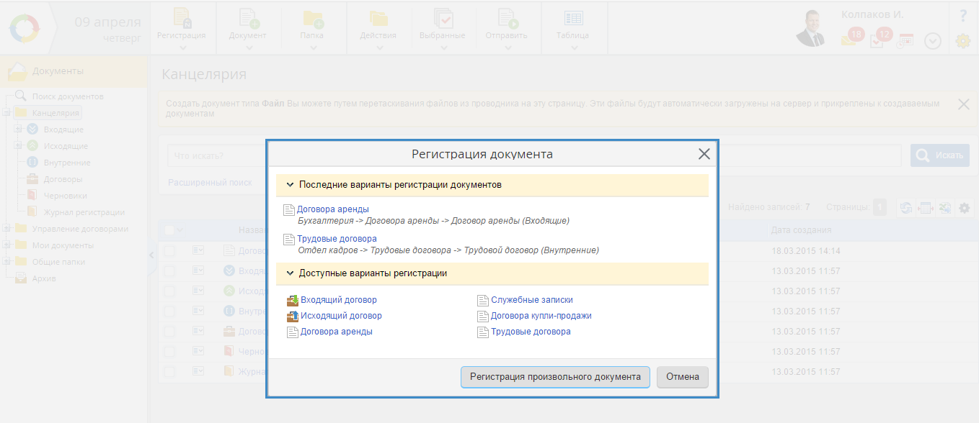The height and width of the screenshot is (423, 979).
Task: Choose Служебные записки registration option
Action: 531,300
